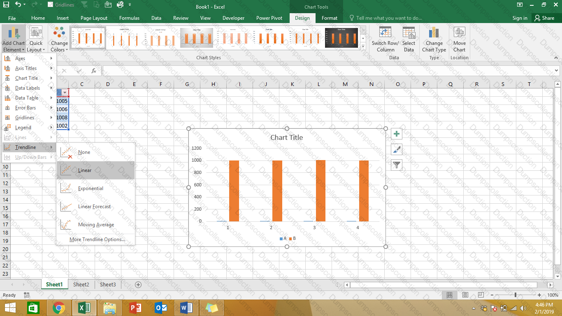
Task: Open the Format ribbon tab
Action: click(x=329, y=18)
